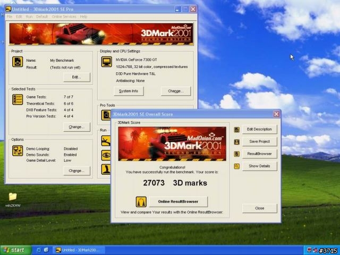
Task: Click Edit button in Project section
Action: click(76, 77)
